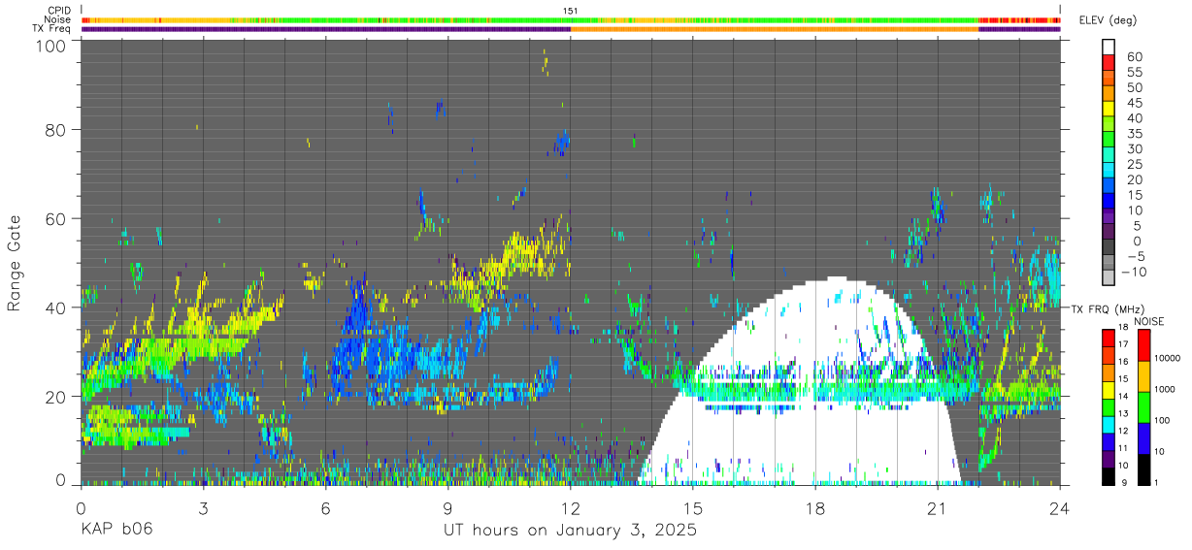This screenshot has width=1192, height=550.
Task: Click the Range Gate axis tick label 40
Action: pos(55,307)
